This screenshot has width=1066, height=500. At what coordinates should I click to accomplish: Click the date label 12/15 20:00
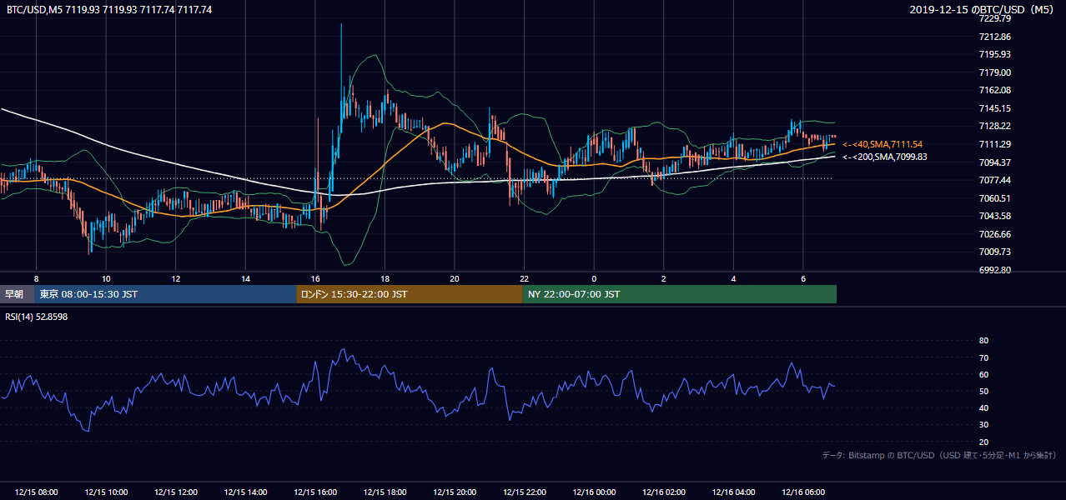pos(455,492)
